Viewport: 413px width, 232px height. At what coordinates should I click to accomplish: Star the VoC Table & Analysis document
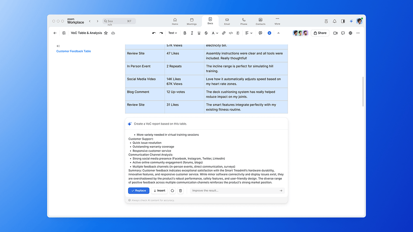(106, 33)
